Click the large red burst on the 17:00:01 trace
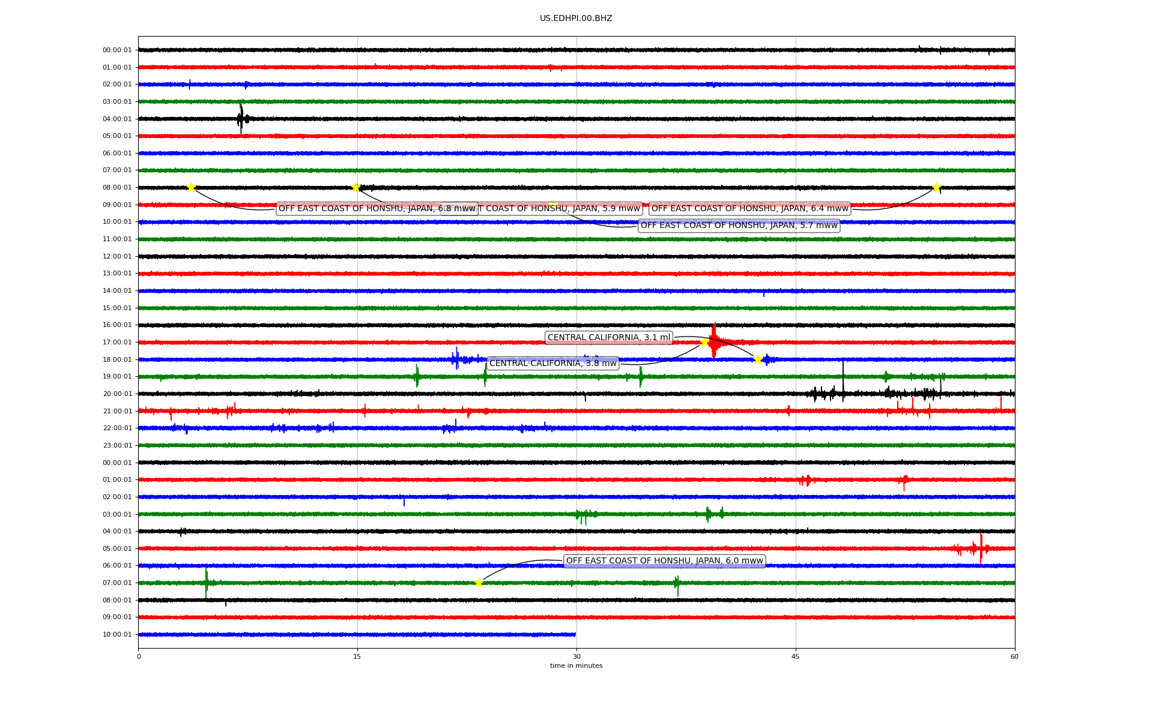This screenshot has height=720, width=1153. pyautogui.click(x=713, y=342)
